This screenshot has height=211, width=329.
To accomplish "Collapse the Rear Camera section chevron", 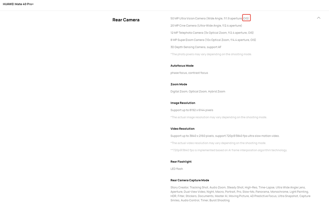I will point(318,18).
